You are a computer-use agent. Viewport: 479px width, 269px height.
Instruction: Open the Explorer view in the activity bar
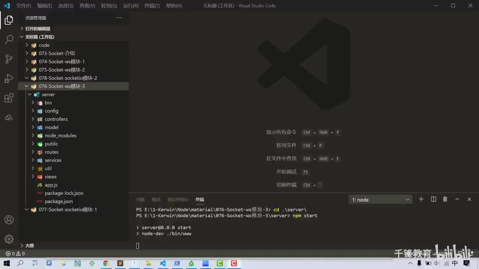pos(9,20)
